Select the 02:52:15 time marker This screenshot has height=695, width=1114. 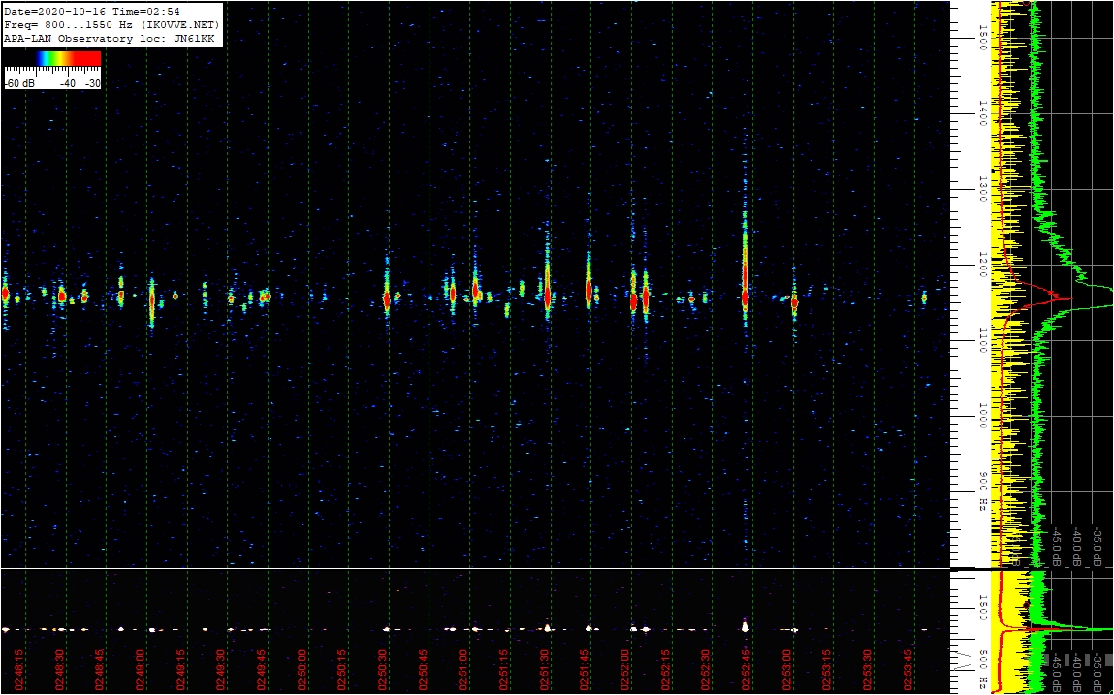tap(667, 670)
